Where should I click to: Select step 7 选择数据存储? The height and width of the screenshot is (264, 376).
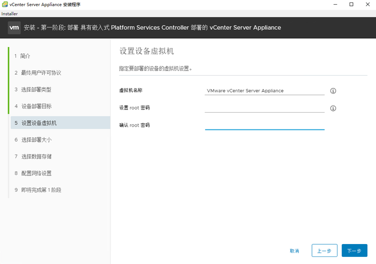[x=33, y=157]
